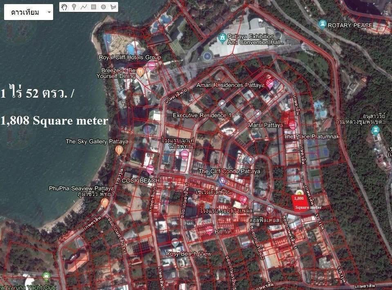Open the Executive Residence 1 label
Viewport: 392px width, 290px height.
202,116
